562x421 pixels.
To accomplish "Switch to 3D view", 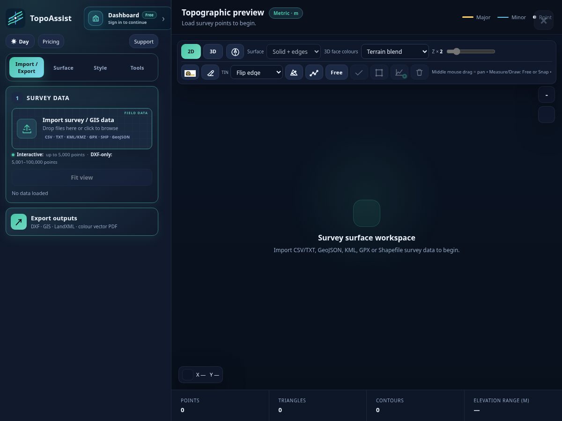I will [213, 51].
